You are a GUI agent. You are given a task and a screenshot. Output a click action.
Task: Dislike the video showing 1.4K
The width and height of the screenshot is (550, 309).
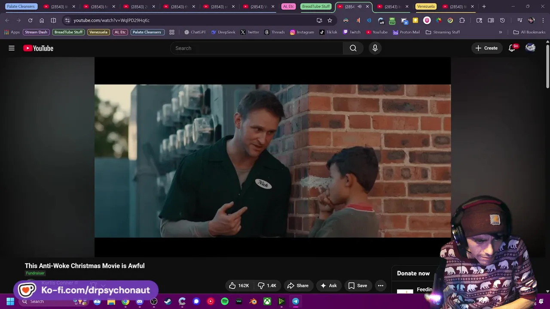267,285
